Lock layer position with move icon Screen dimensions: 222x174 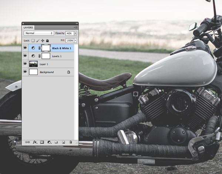(x=43, y=40)
